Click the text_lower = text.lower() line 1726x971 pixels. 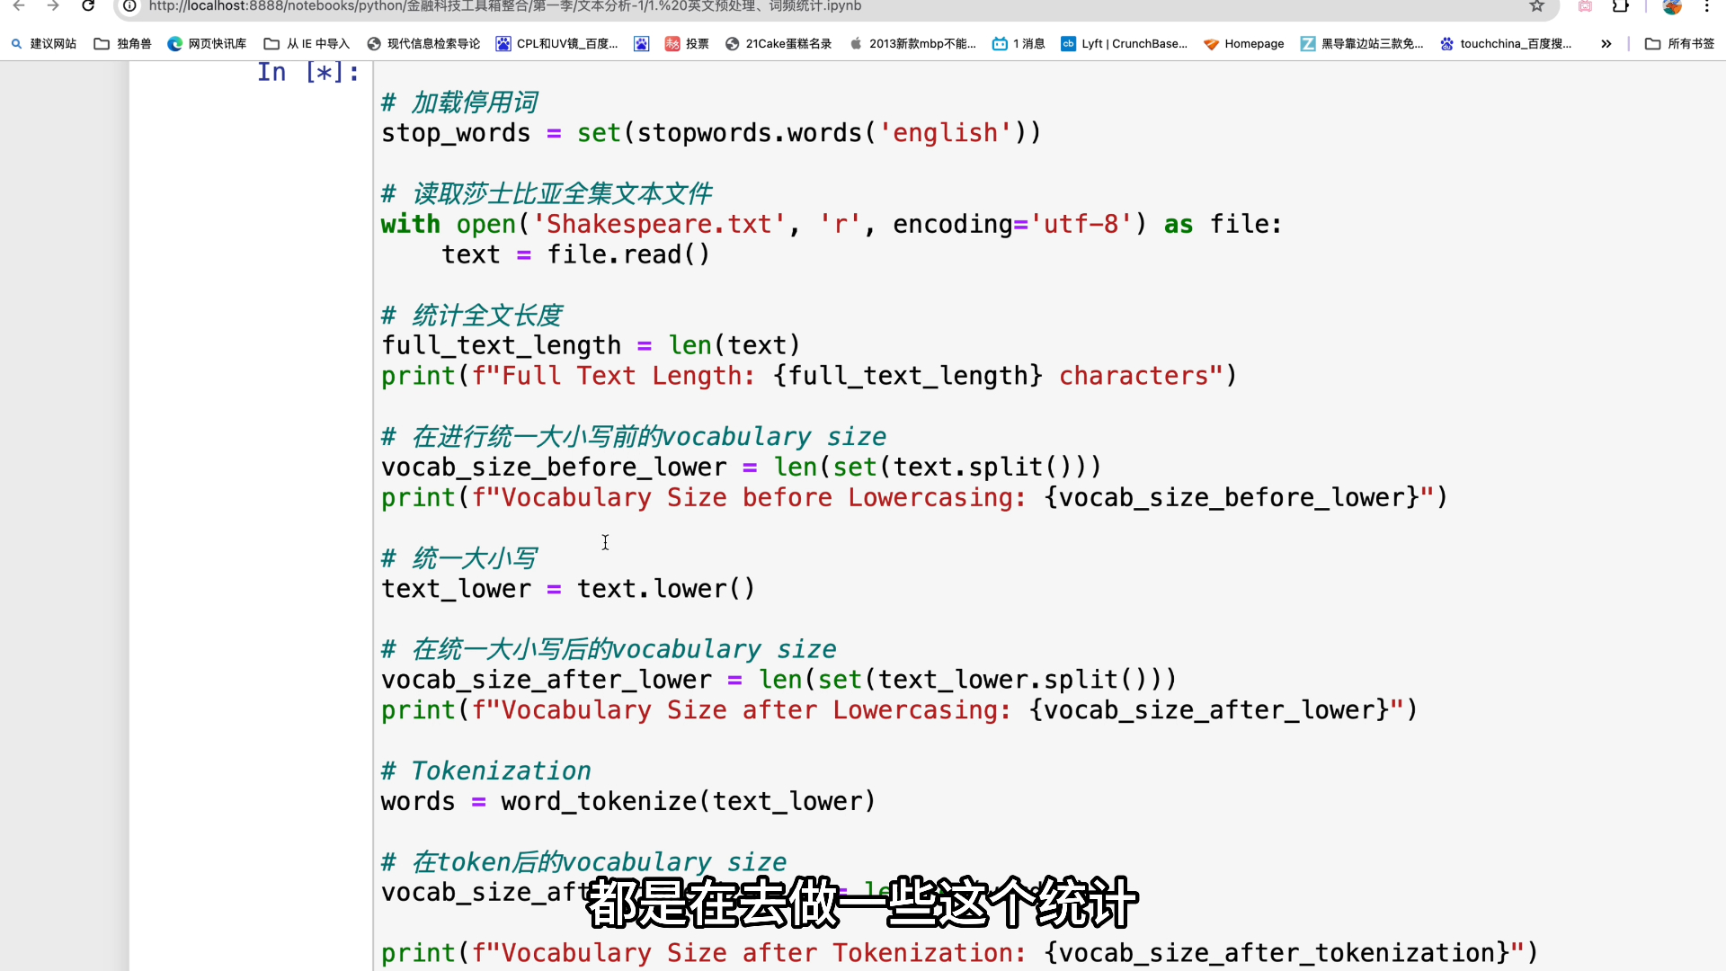[x=568, y=589]
